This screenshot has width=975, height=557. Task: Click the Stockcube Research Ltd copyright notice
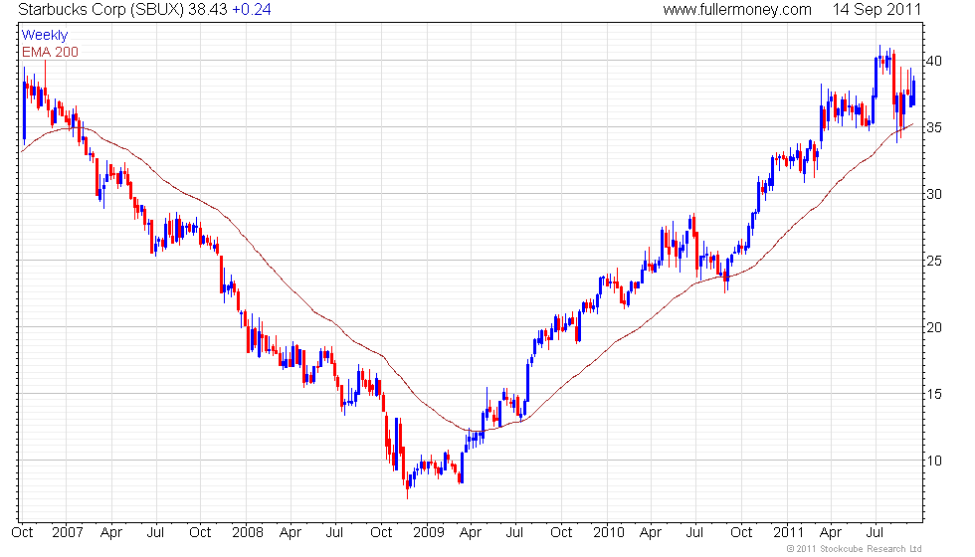coord(854,549)
